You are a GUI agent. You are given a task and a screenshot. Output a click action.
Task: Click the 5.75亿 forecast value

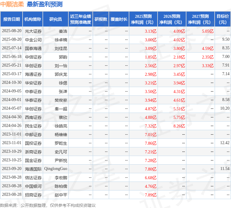(179, 117)
